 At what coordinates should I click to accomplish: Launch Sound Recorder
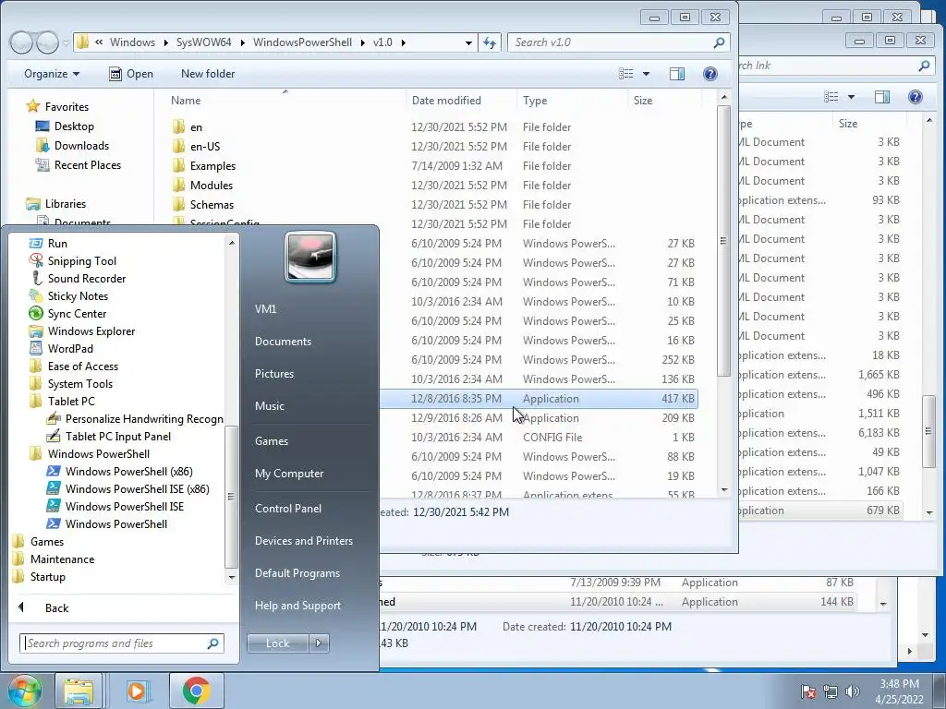tap(86, 279)
